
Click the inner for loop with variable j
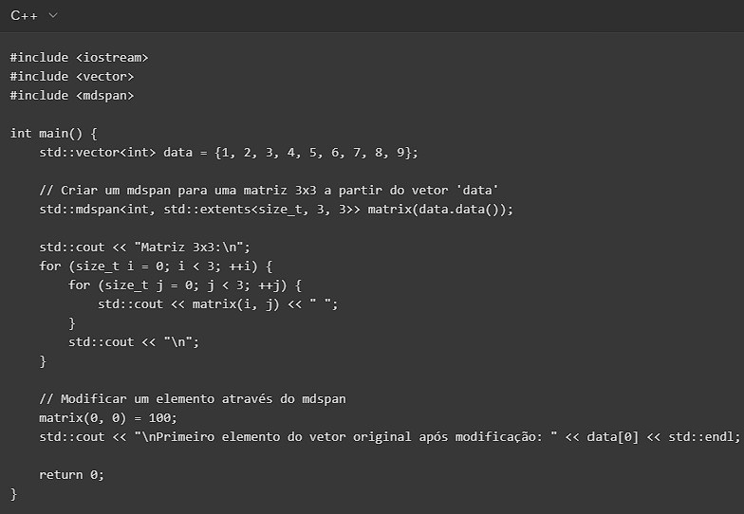click(178, 285)
